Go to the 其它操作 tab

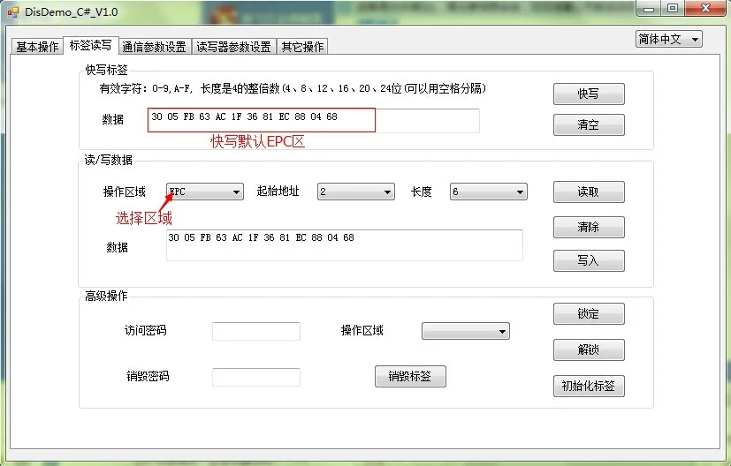coord(302,47)
